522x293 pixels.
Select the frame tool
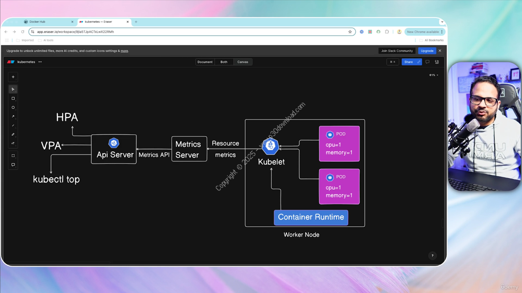point(13,155)
